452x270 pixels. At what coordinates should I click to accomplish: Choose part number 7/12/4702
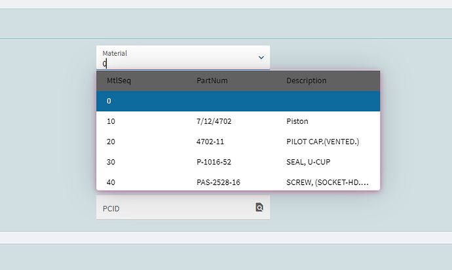click(214, 121)
